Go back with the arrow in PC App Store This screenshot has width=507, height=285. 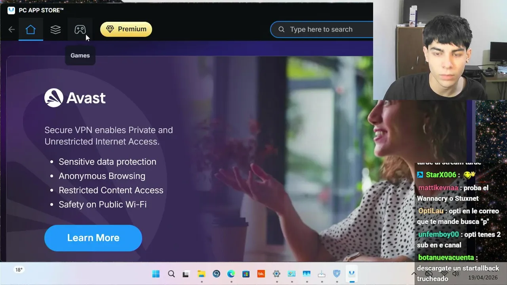point(11,29)
